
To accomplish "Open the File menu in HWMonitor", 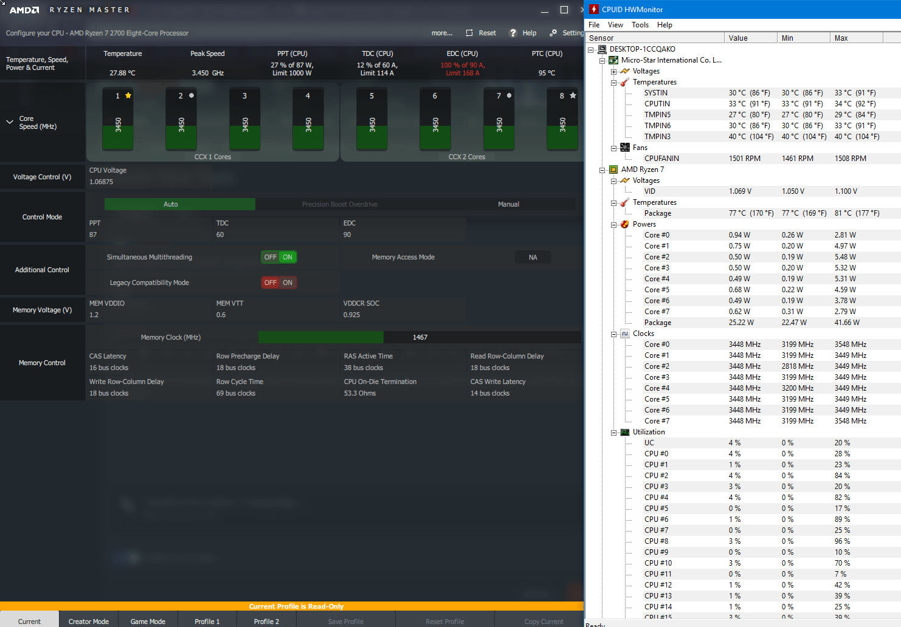I will pos(594,25).
